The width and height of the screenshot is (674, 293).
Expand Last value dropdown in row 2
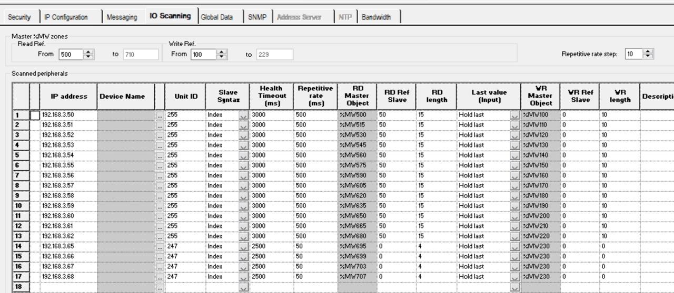point(514,125)
